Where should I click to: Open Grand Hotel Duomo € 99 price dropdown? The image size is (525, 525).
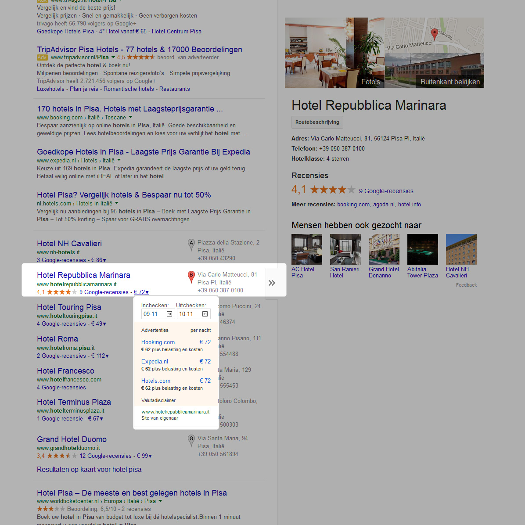(144, 456)
